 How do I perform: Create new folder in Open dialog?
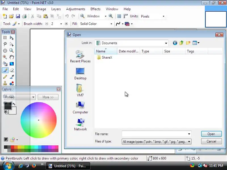point(188,43)
